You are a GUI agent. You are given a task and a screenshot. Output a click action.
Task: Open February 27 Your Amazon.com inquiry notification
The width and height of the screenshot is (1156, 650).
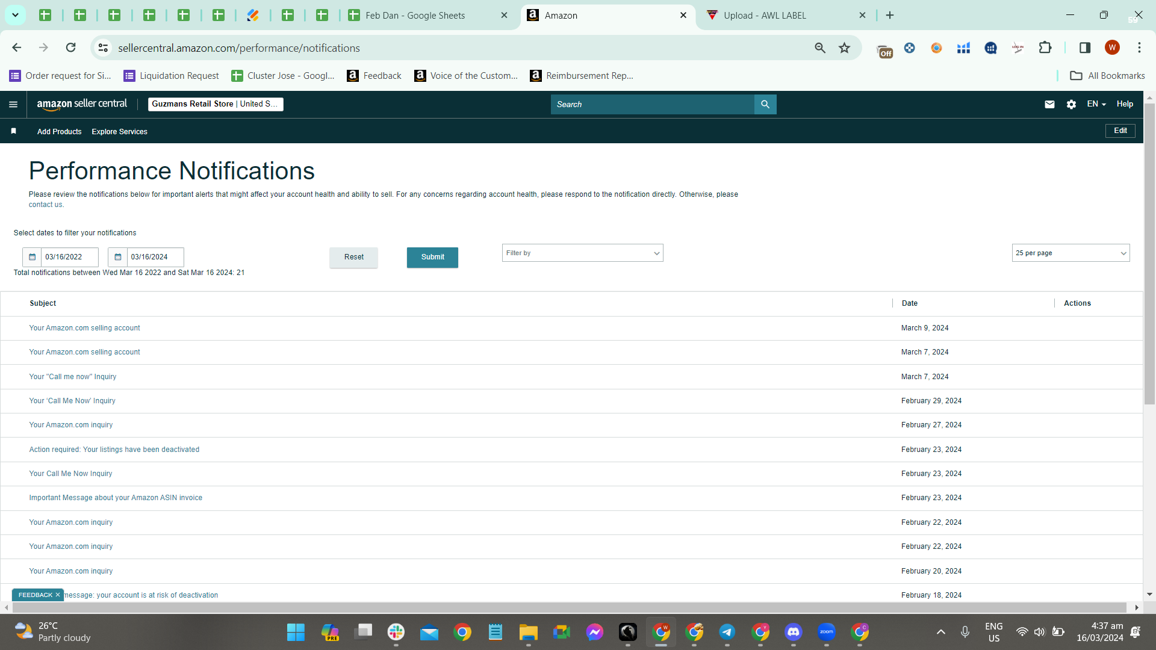tap(71, 425)
